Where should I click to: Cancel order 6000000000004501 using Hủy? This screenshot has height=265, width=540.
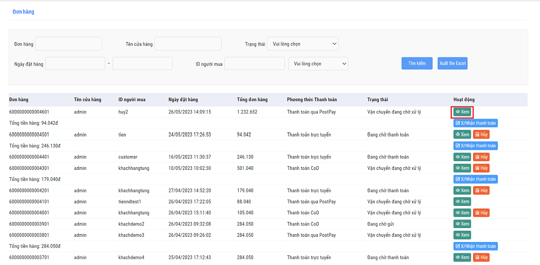[x=481, y=135]
